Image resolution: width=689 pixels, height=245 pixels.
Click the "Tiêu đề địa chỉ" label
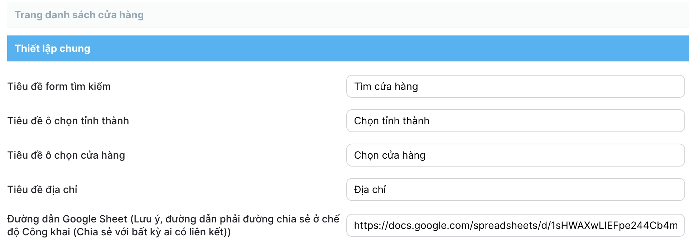click(42, 189)
